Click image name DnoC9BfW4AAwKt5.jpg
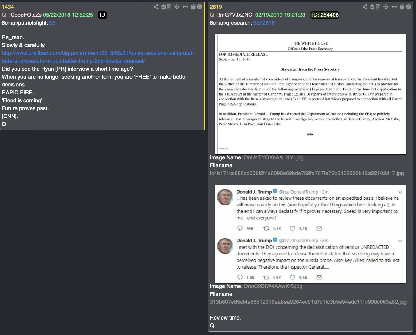The height and width of the screenshot is (335, 416). point(273,286)
